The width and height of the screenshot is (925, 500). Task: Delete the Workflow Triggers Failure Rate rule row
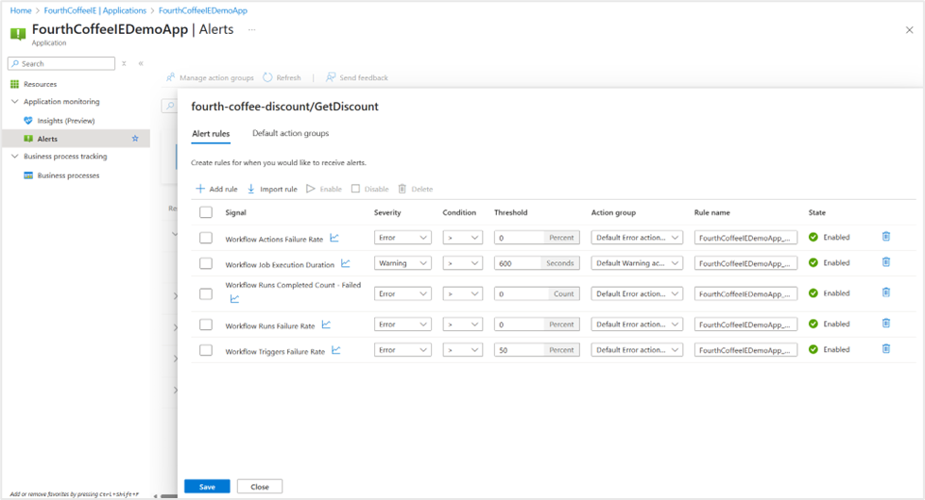point(886,349)
